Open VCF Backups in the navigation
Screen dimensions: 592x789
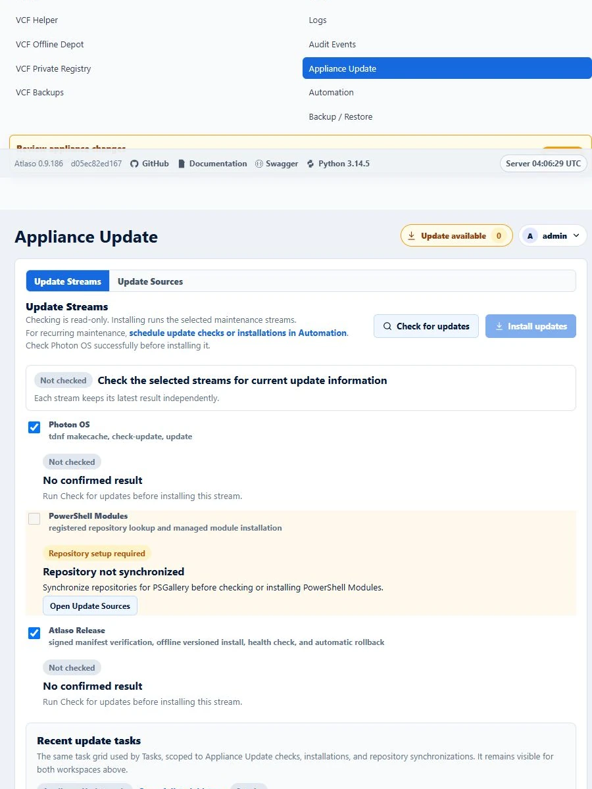pos(39,93)
